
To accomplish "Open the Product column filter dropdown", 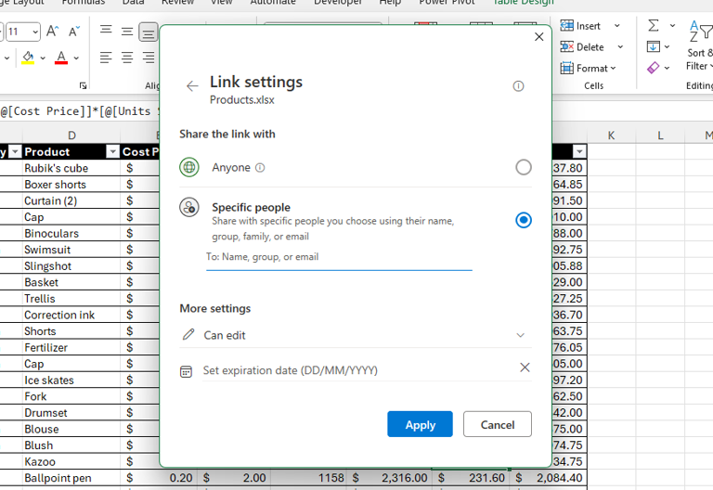I will (112, 152).
